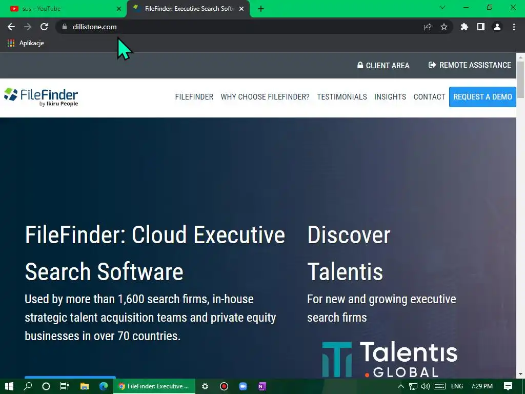525x394 pixels.
Task: Expand the tab search chevron
Action: (x=442, y=7)
